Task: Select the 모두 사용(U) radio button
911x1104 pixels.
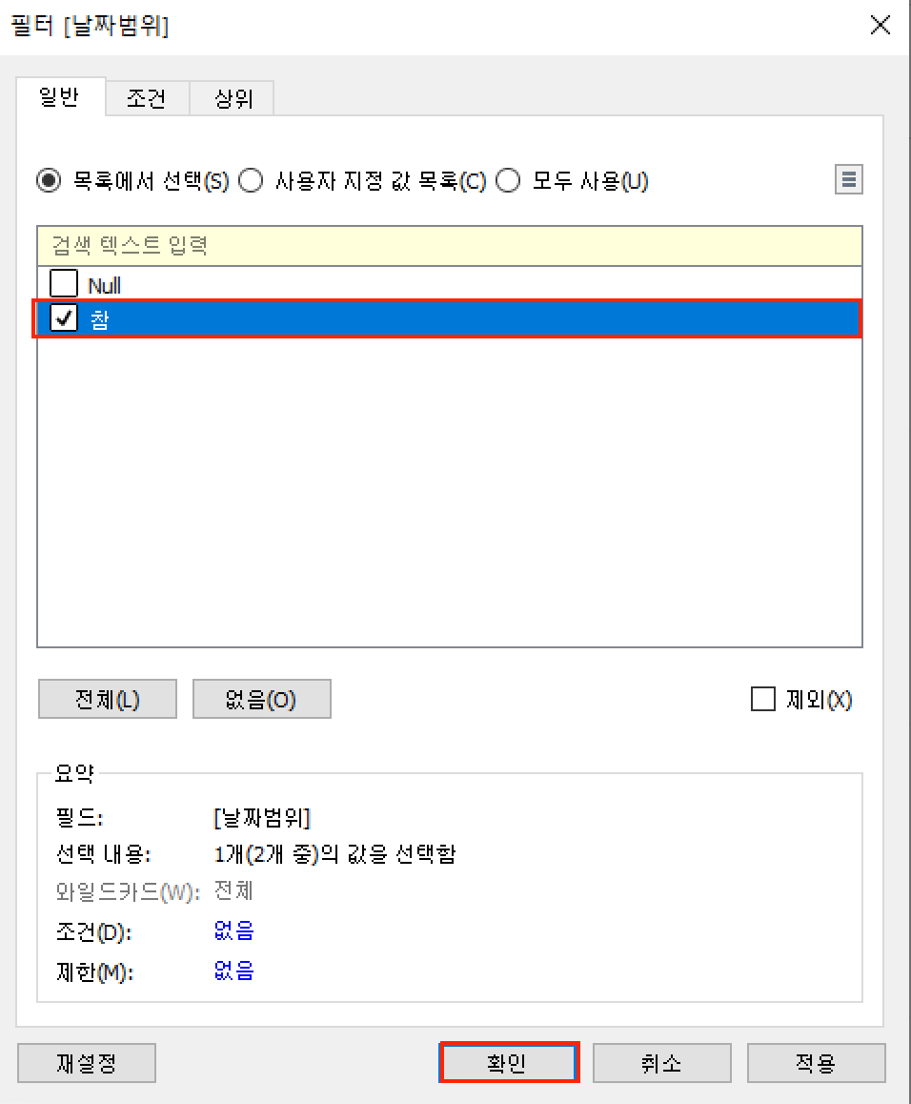Action: (x=508, y=181)
